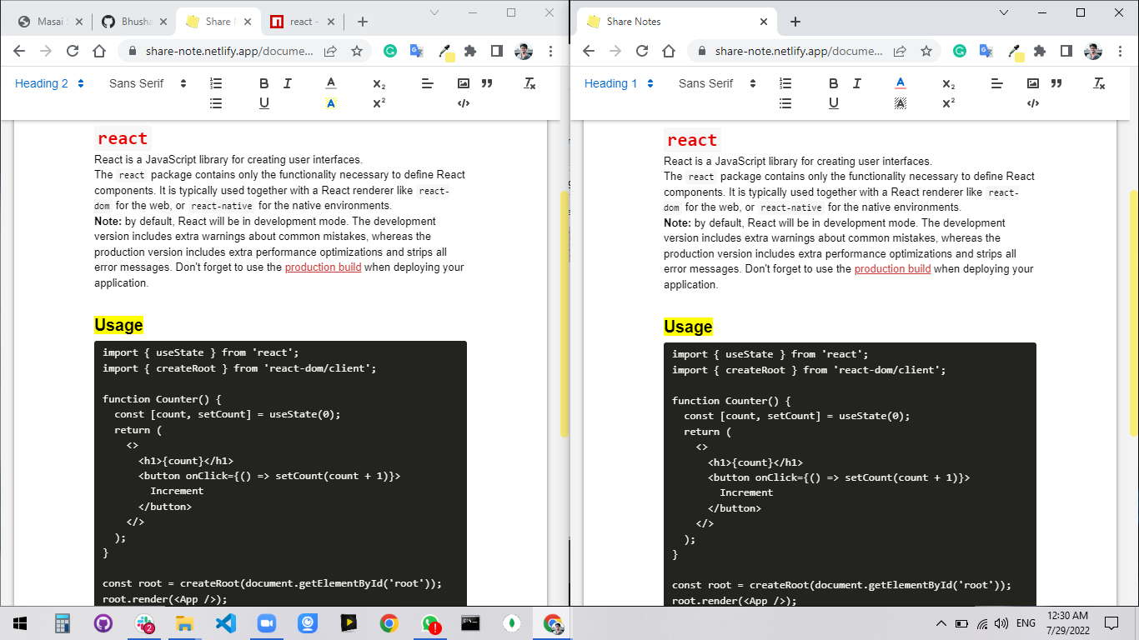Open tab search chevron in left Chrome window
The image size is (1139, 640).
434,12
